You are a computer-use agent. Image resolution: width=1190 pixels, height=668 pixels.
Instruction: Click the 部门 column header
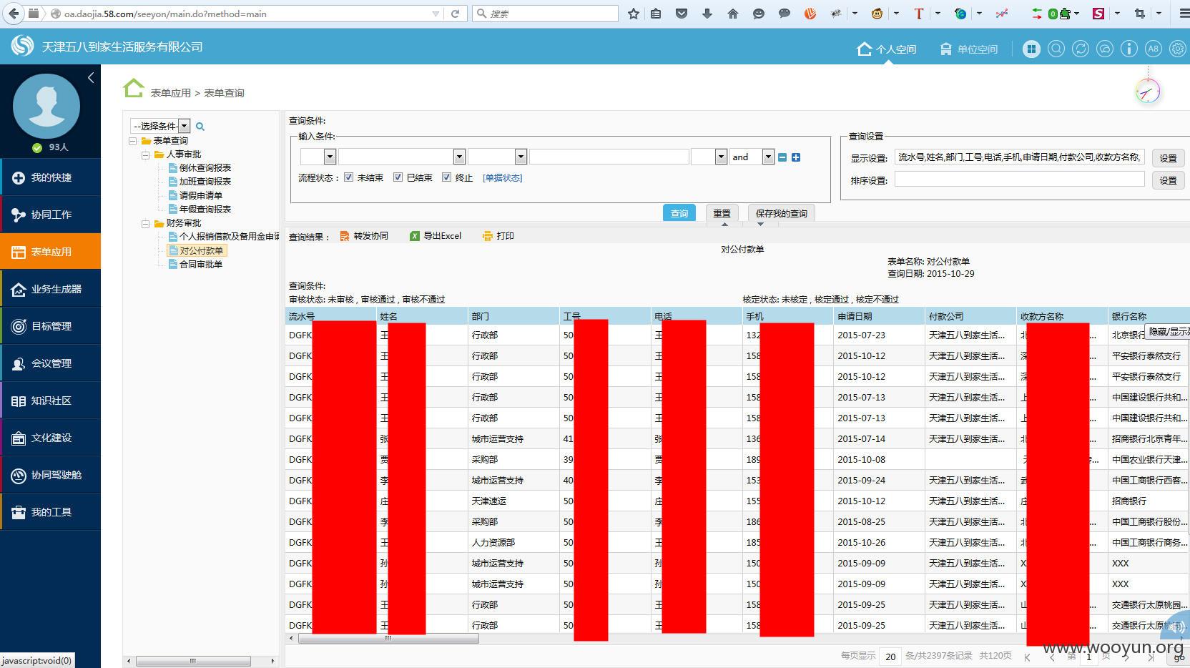click(513, 316)
